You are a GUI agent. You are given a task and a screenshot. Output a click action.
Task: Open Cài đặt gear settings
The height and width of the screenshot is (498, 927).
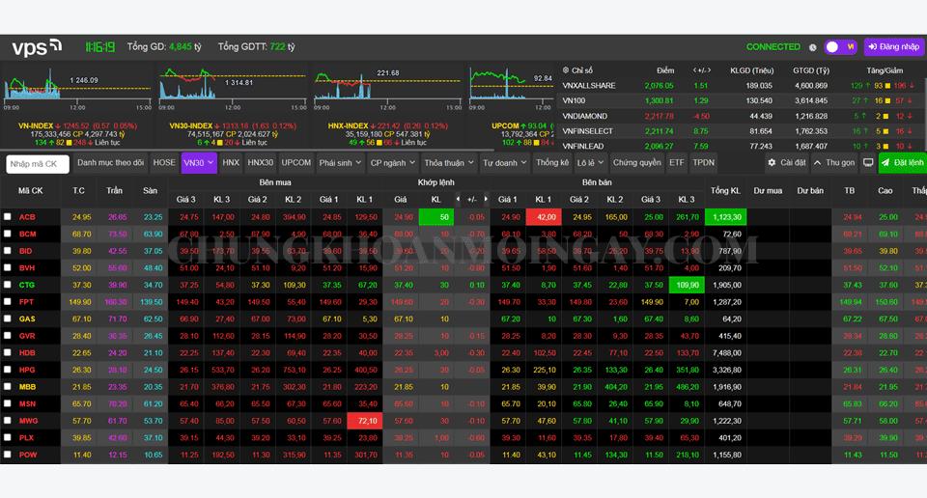point(786,163)
